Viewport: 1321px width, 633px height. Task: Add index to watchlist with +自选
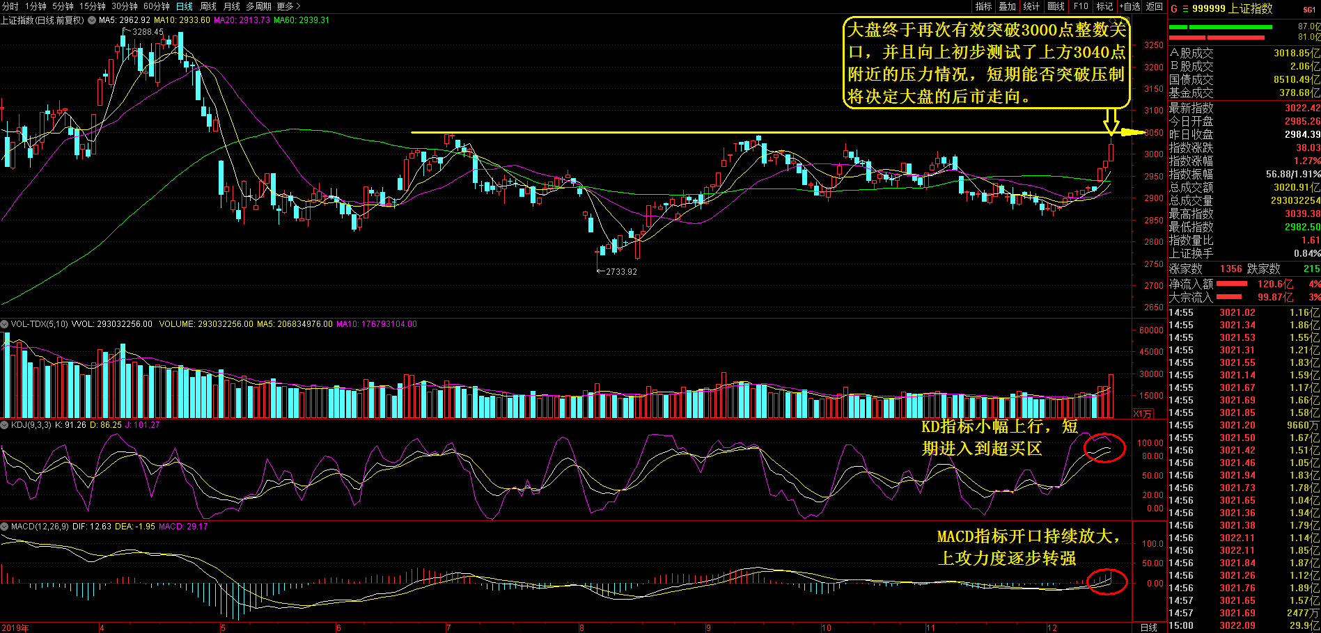point(1130,6)
